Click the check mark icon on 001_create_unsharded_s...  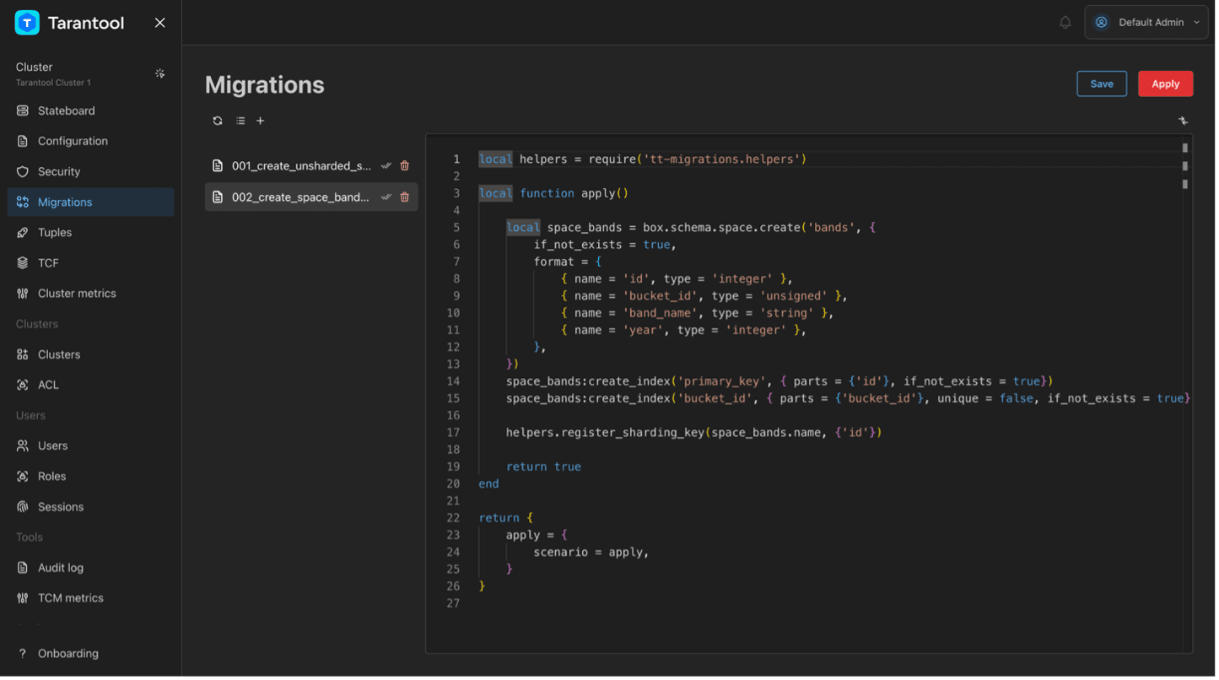(387, 166)
